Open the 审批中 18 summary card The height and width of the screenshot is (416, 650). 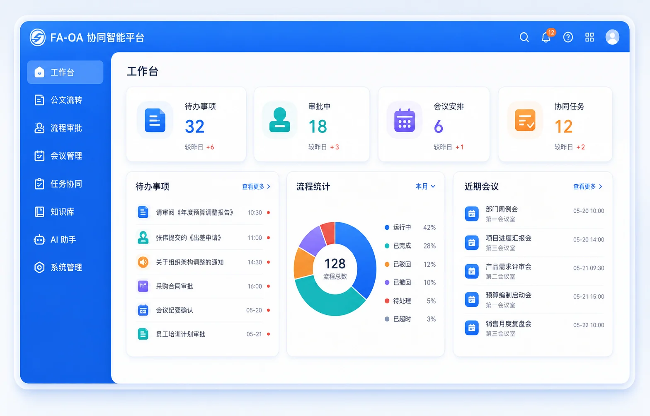[312, 124]
